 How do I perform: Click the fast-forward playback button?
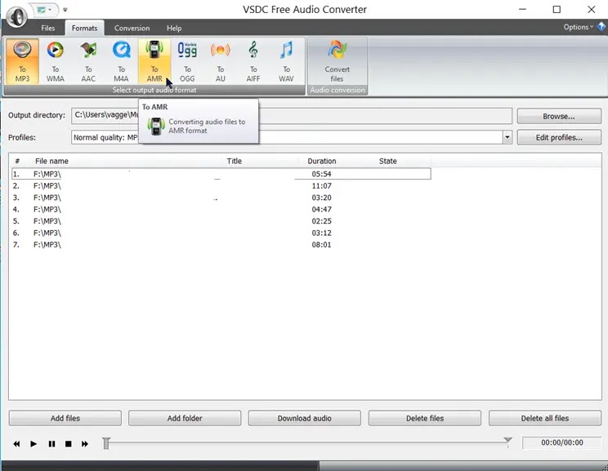84,444
